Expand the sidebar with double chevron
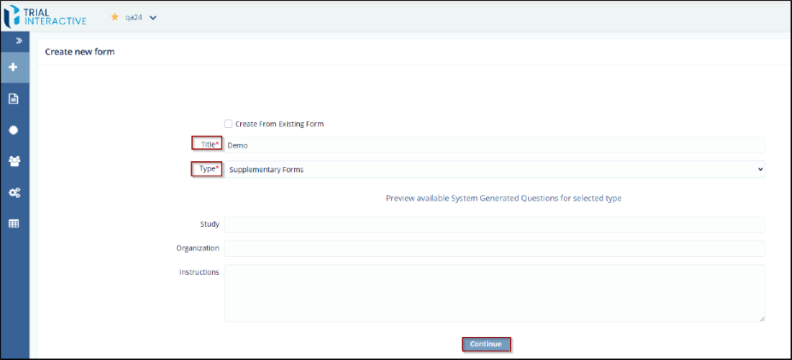The image size is (792, 360). pyautogui.click(x=15, y=41)
